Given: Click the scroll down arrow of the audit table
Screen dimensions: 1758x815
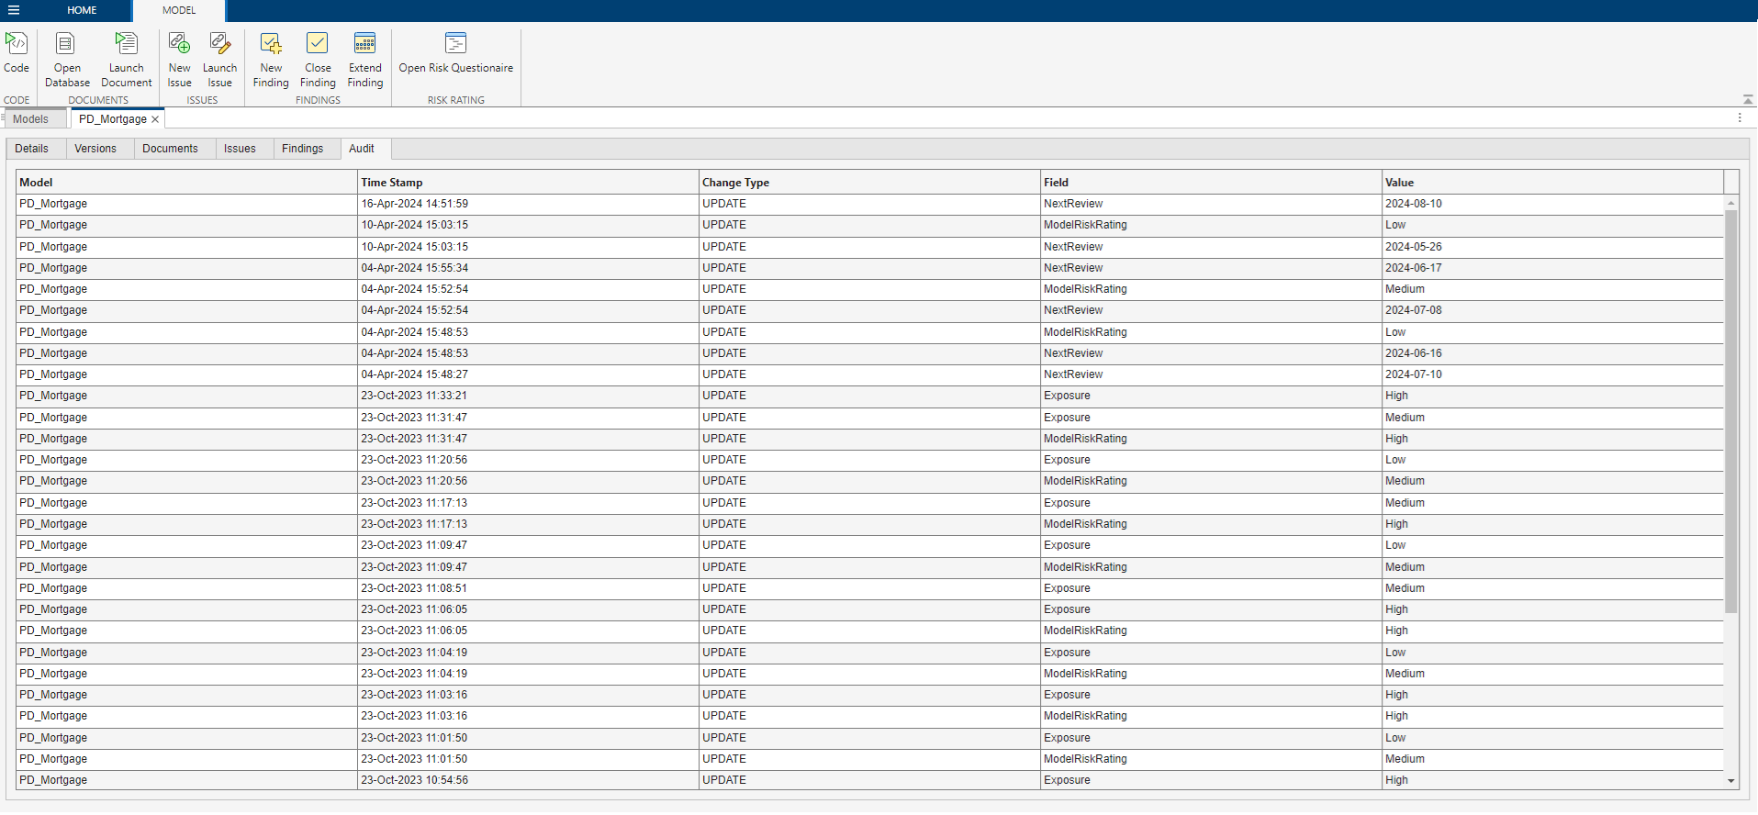Looking at the screenshot, I should pyautogui.click(x=1730, y=781).
